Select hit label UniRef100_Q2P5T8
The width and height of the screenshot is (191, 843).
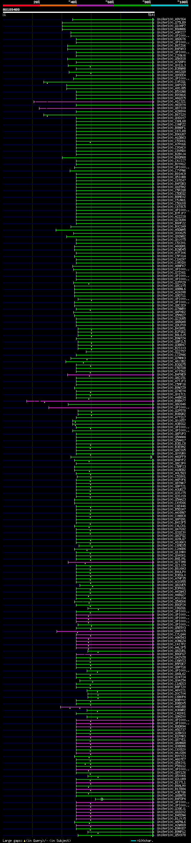(171, 411)
